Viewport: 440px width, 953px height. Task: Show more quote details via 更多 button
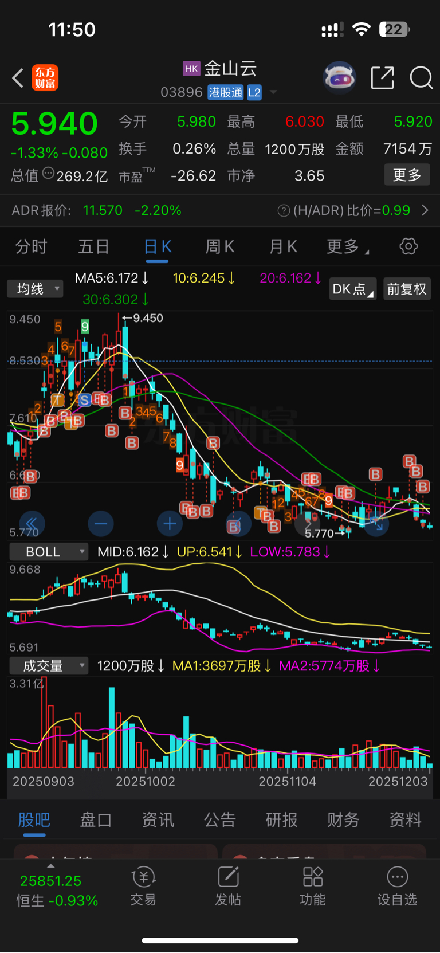point(407,175)
